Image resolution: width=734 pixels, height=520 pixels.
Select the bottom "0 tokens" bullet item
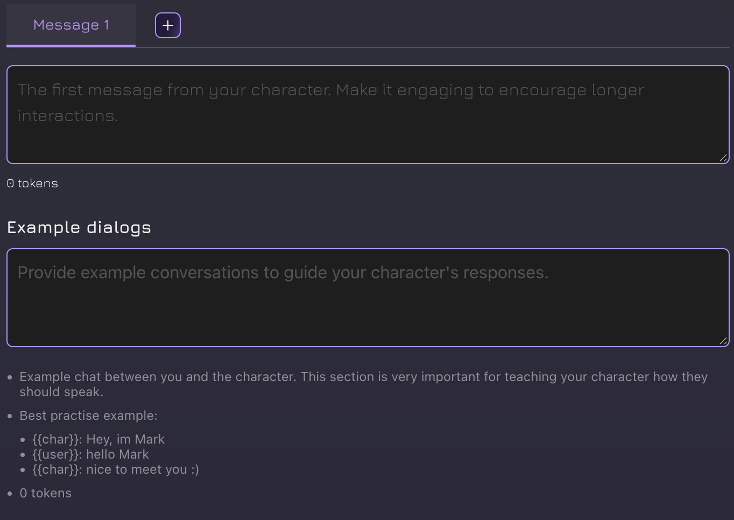coord(46,493)
